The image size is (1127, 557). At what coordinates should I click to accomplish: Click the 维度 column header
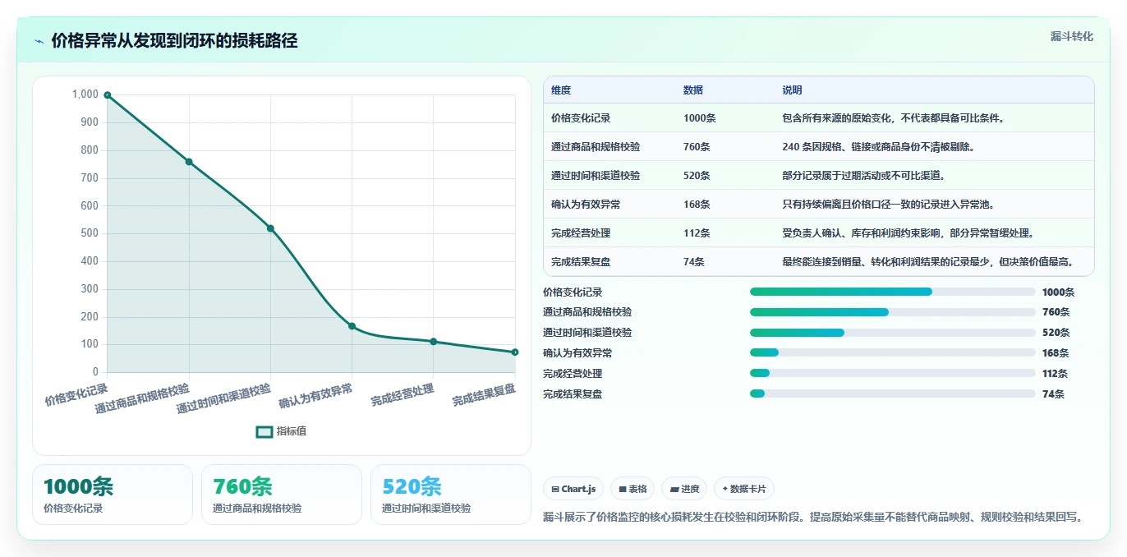click(561, 90)
